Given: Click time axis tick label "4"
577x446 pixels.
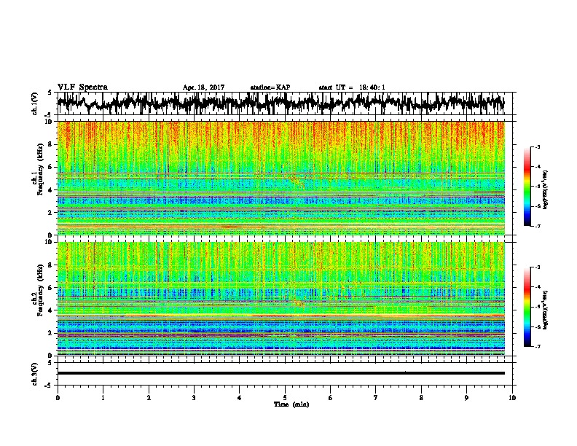Looking at the screenshot, I should click(x=240, y=398).
